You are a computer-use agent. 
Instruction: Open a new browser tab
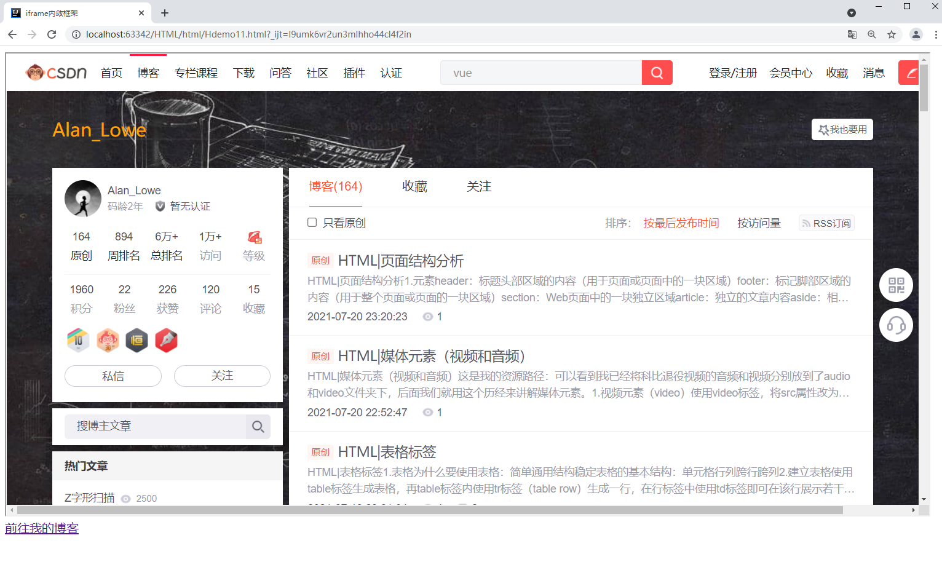tap(165, 12)
